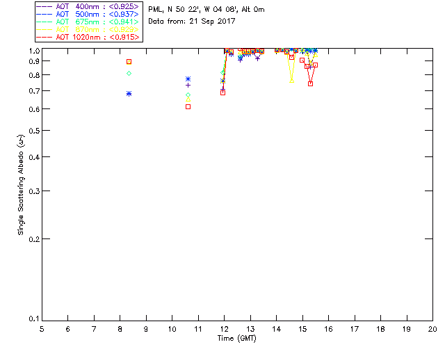Click x-axis tick label '7'
The height and width of the screenshot is (356, 445).
(x=94, y=329)
